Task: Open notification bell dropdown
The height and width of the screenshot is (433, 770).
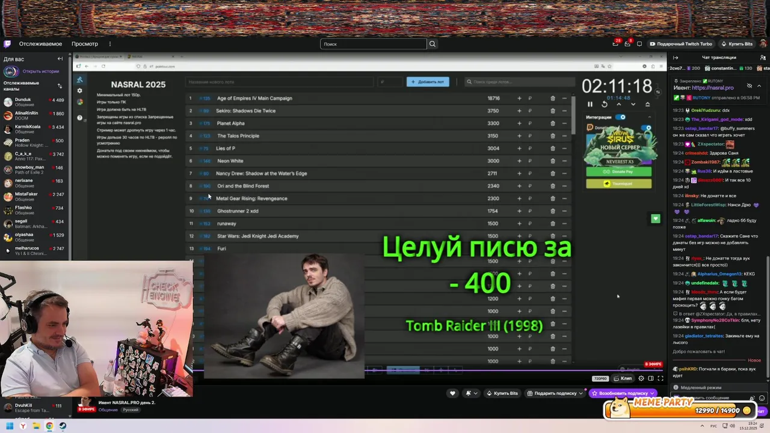Action: (x=472, y=393)
